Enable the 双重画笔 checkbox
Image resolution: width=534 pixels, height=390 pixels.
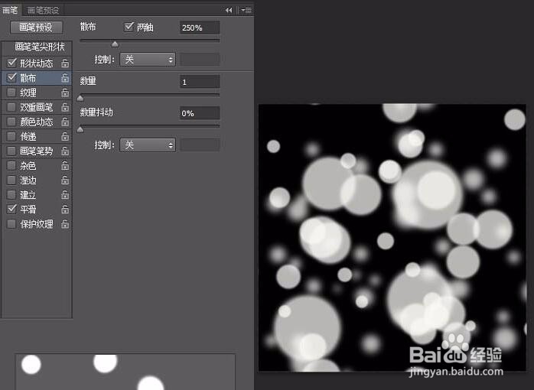pyautogui.click(x=11, y=107)
